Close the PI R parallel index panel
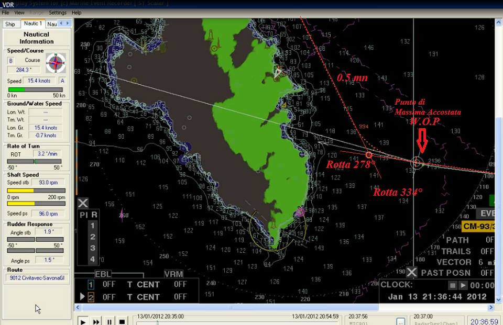 pos(83,203)
